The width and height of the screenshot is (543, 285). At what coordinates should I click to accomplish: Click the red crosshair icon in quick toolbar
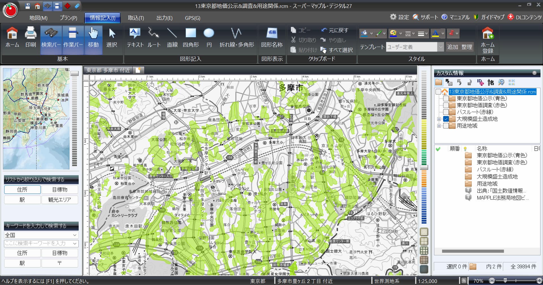tap(67, 6)
